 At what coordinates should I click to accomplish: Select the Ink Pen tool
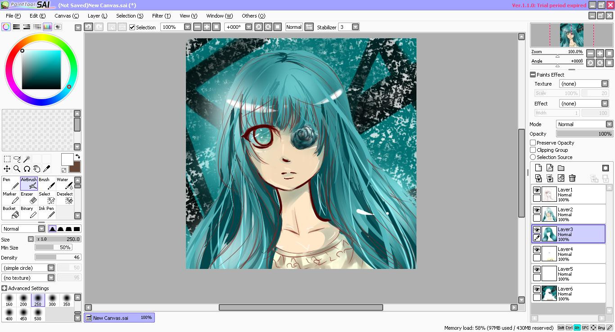(47, 212)
